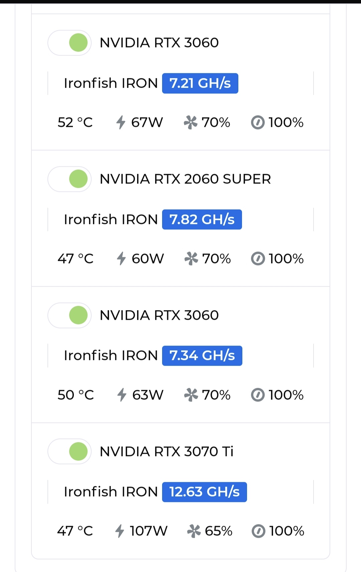Click the lightning bolt icon beside 67W
Screen dimensions: 361x572
click(x=121, y=122)
